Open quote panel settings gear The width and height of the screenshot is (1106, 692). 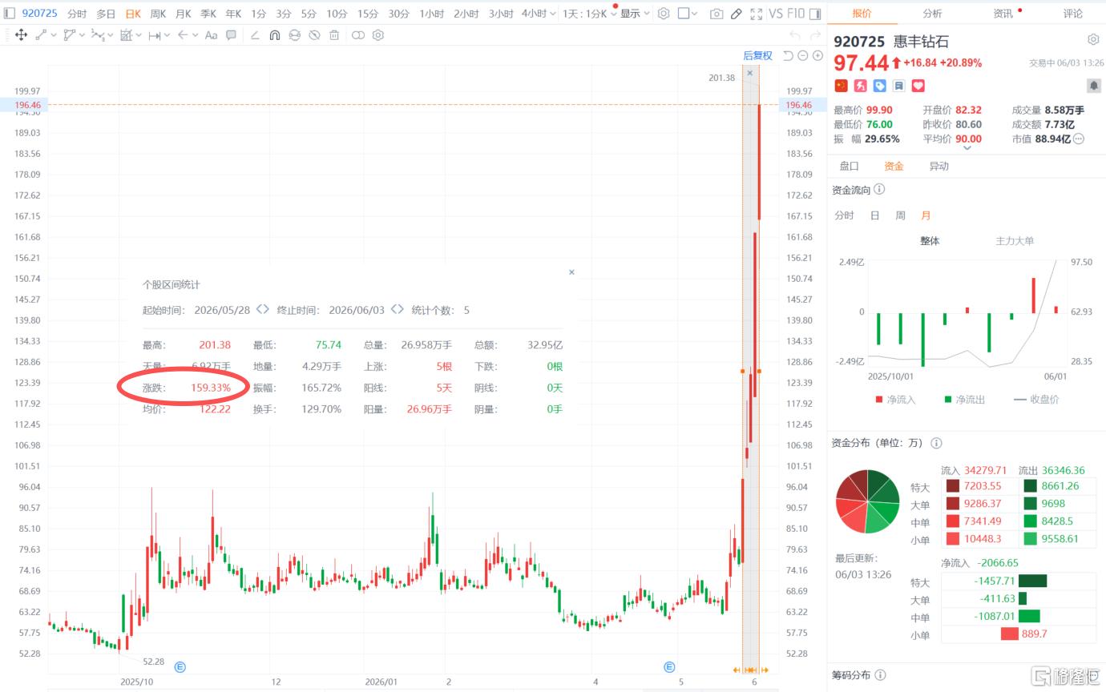(1093, 39)
